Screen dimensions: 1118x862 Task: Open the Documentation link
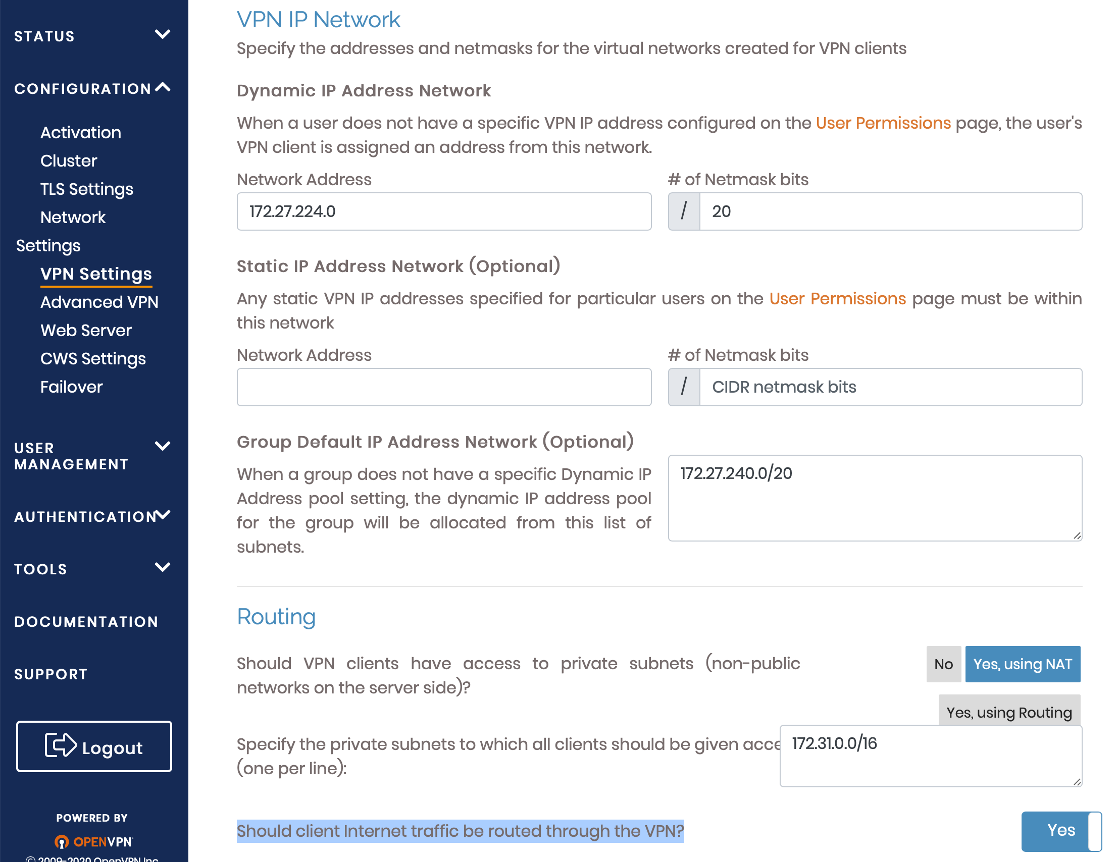pos(86,622)
